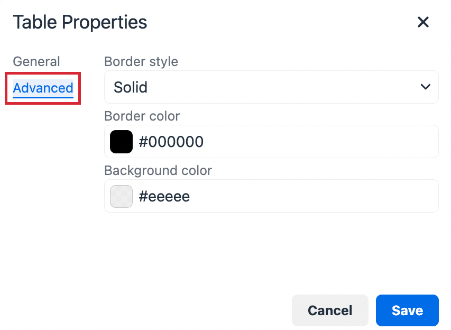Click the "Background color" label
The image size is (451, 330).
158,170
